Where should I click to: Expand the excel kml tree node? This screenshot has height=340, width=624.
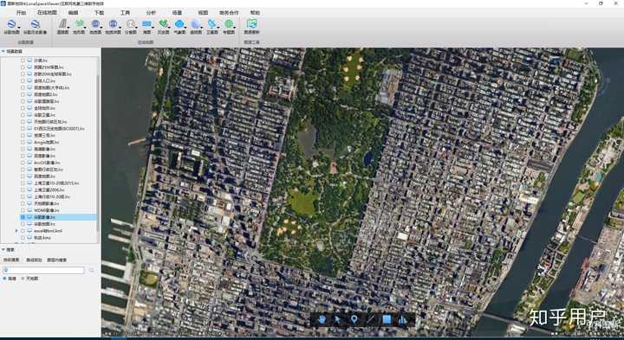16,231
